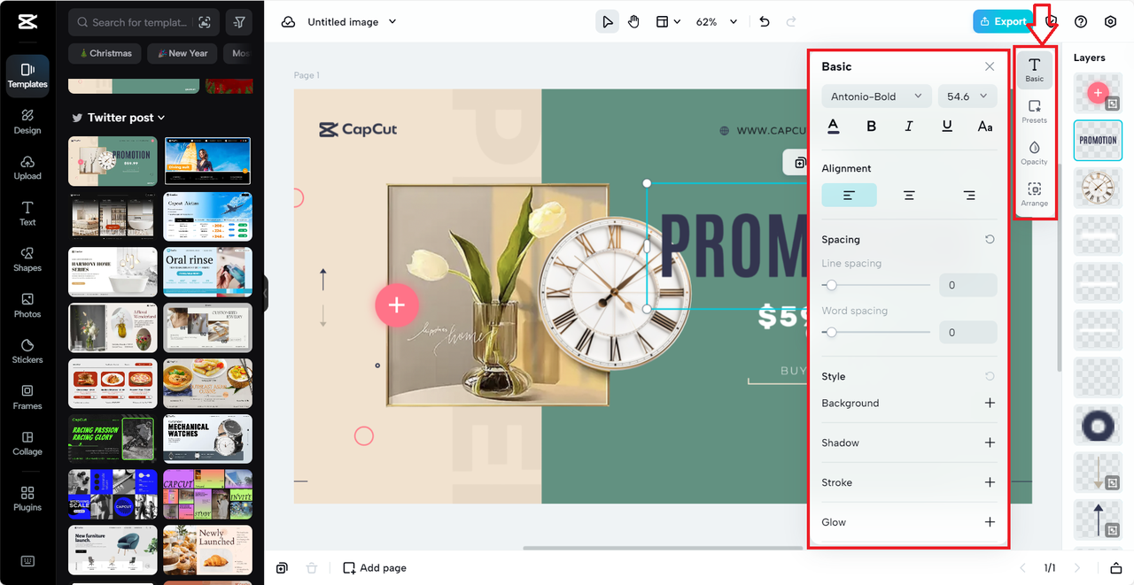Toggle bold text formatting

(871, 127)
